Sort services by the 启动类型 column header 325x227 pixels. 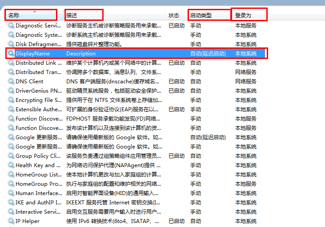tap(209, 15)
